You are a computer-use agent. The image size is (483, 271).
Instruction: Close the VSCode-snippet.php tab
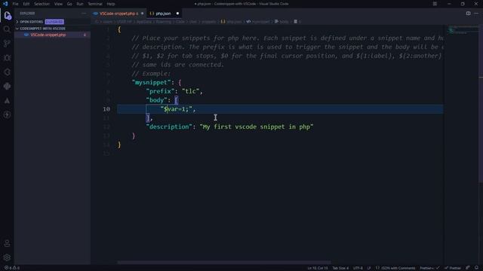[x=142, y=14]
